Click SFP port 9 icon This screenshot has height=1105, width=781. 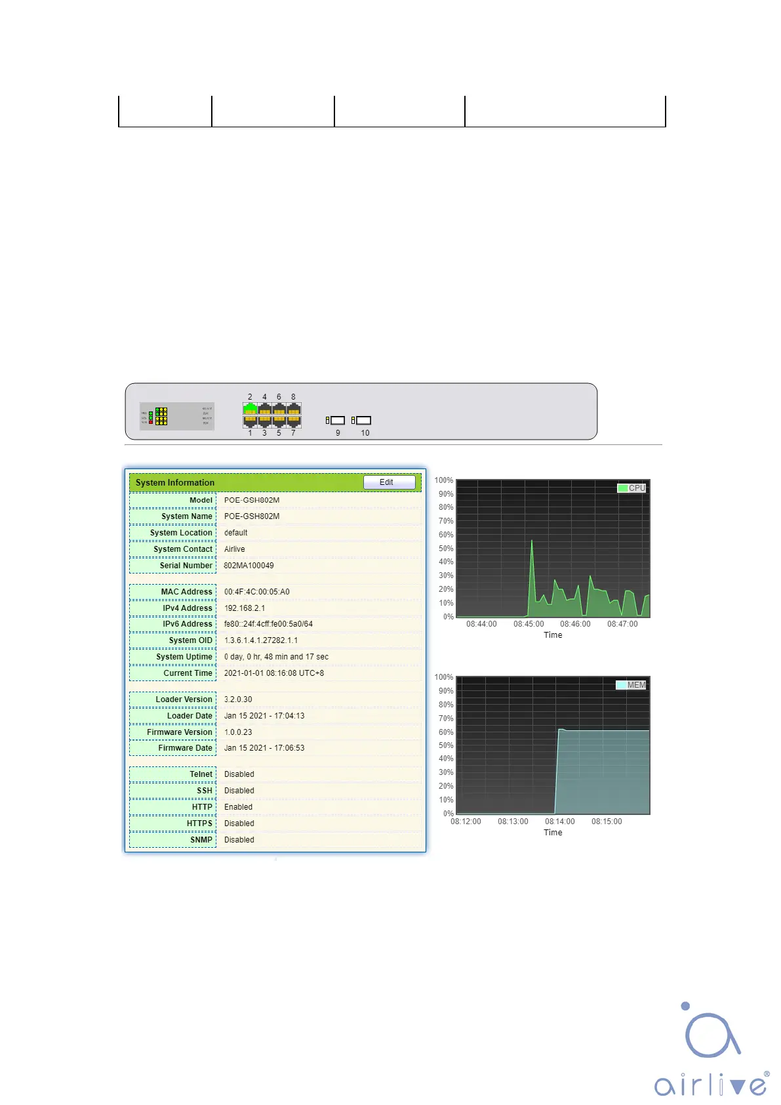[337, 420]
